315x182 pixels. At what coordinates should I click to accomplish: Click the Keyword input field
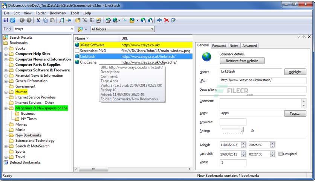click(233, 122)
